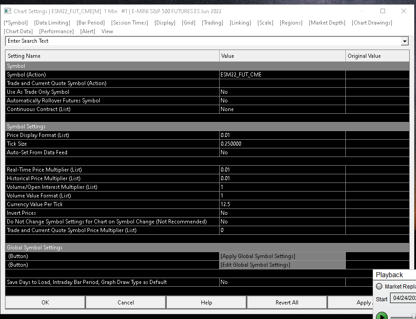Switch to the [Data Limiting] tab

click(x=52, y=23)
